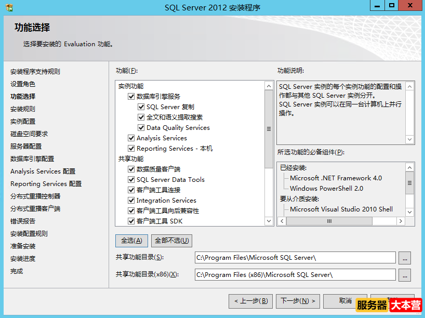
Task: Uncheck the SQL Server Data Tools checkbox
Action: pyautogui.click(x=131, y=179)
